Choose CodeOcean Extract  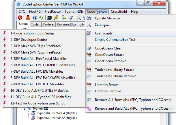[x=130, y=55]
